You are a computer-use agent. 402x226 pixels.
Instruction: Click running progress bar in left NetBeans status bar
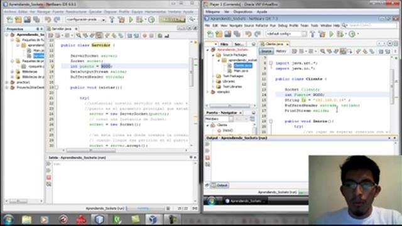click(x=146, y=208)
